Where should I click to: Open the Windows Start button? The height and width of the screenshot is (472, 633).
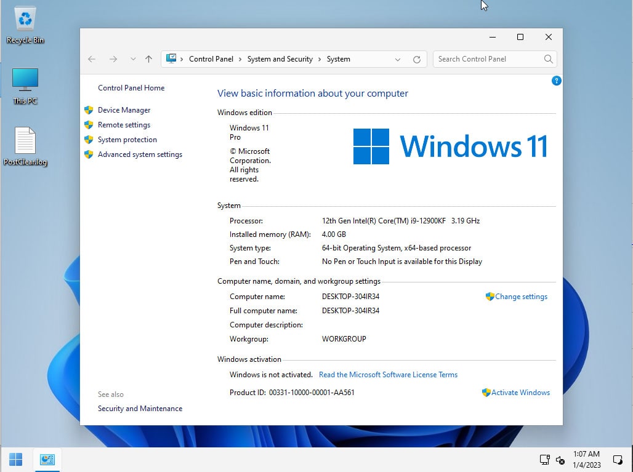(16, 459)
